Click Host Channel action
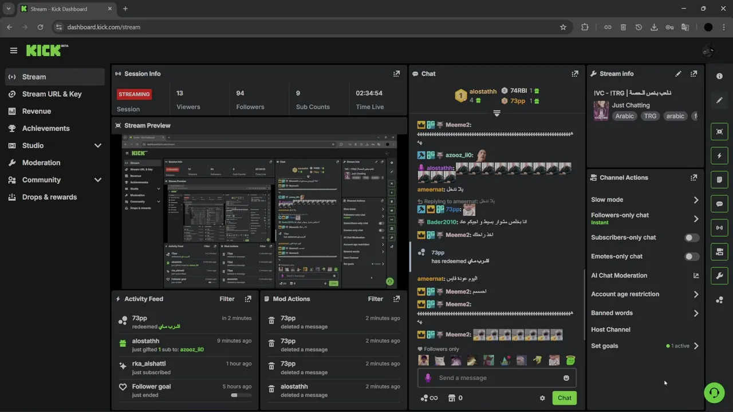This screenshot has height=412, width=733. [610, 330]
